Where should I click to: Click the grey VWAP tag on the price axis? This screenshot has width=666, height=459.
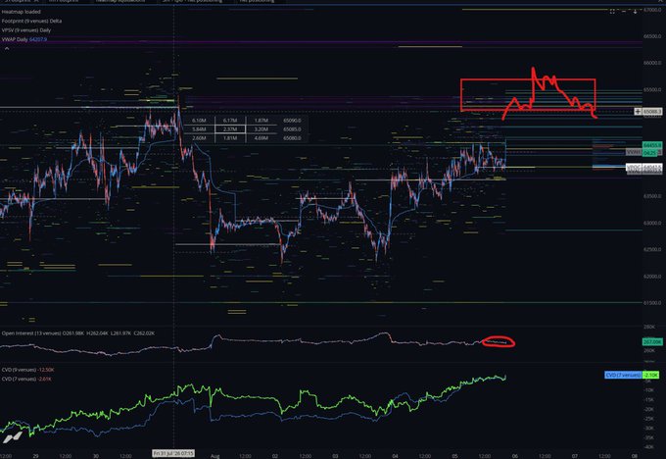634,152
